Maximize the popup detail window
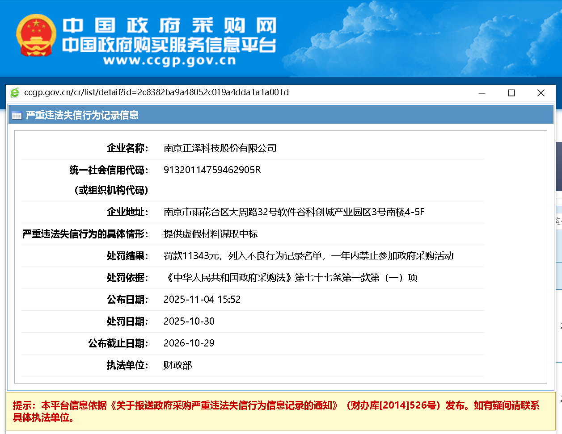 [x=511, y=93]
